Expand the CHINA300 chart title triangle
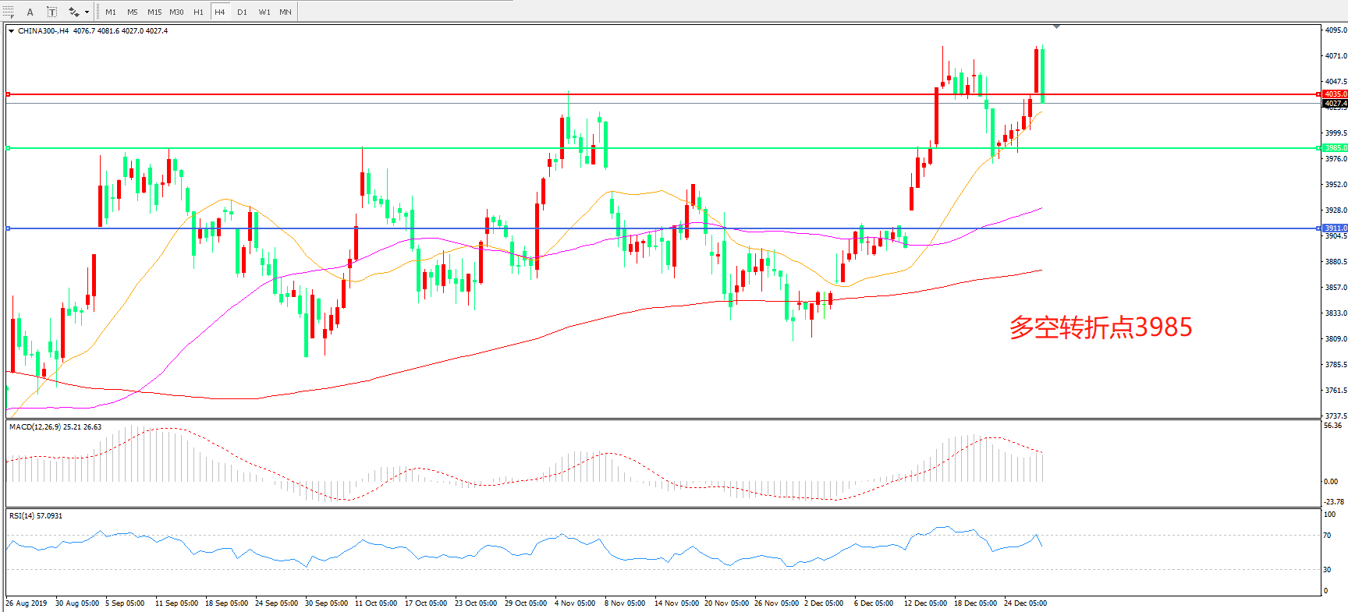This screenshot has width=1348, height=612. [x=11, y=31]
